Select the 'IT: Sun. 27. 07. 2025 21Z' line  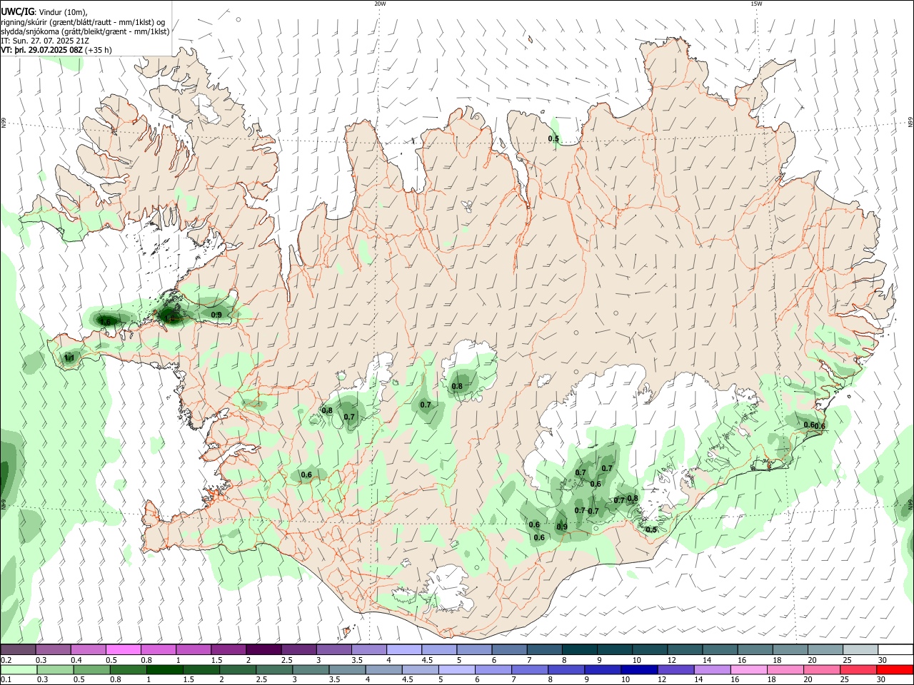(45, 41)
